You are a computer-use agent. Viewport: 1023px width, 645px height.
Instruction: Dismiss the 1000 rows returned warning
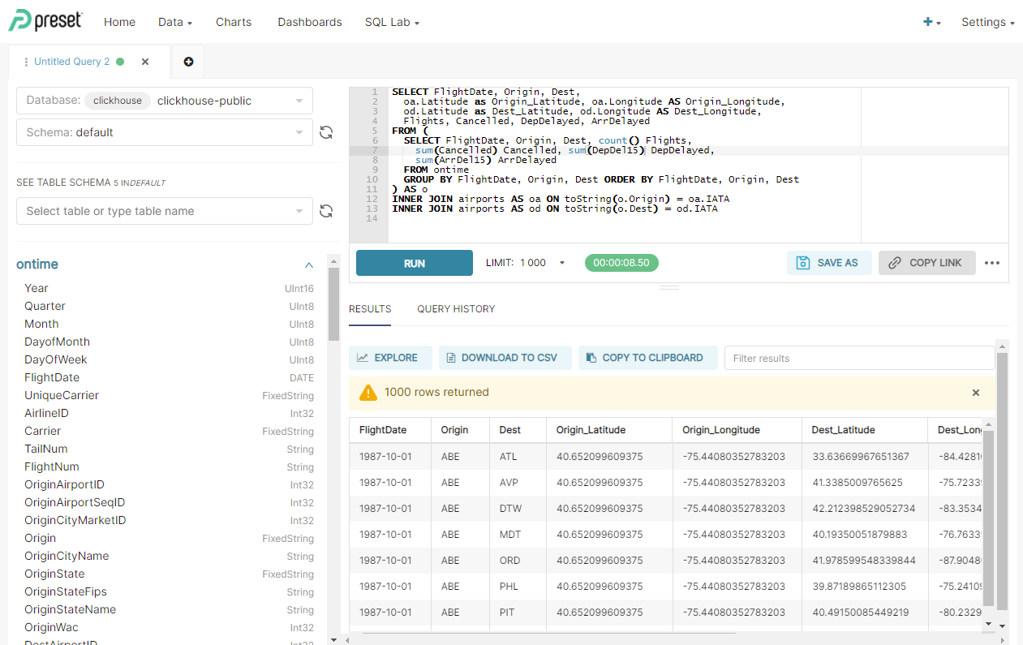click(975, 392)
